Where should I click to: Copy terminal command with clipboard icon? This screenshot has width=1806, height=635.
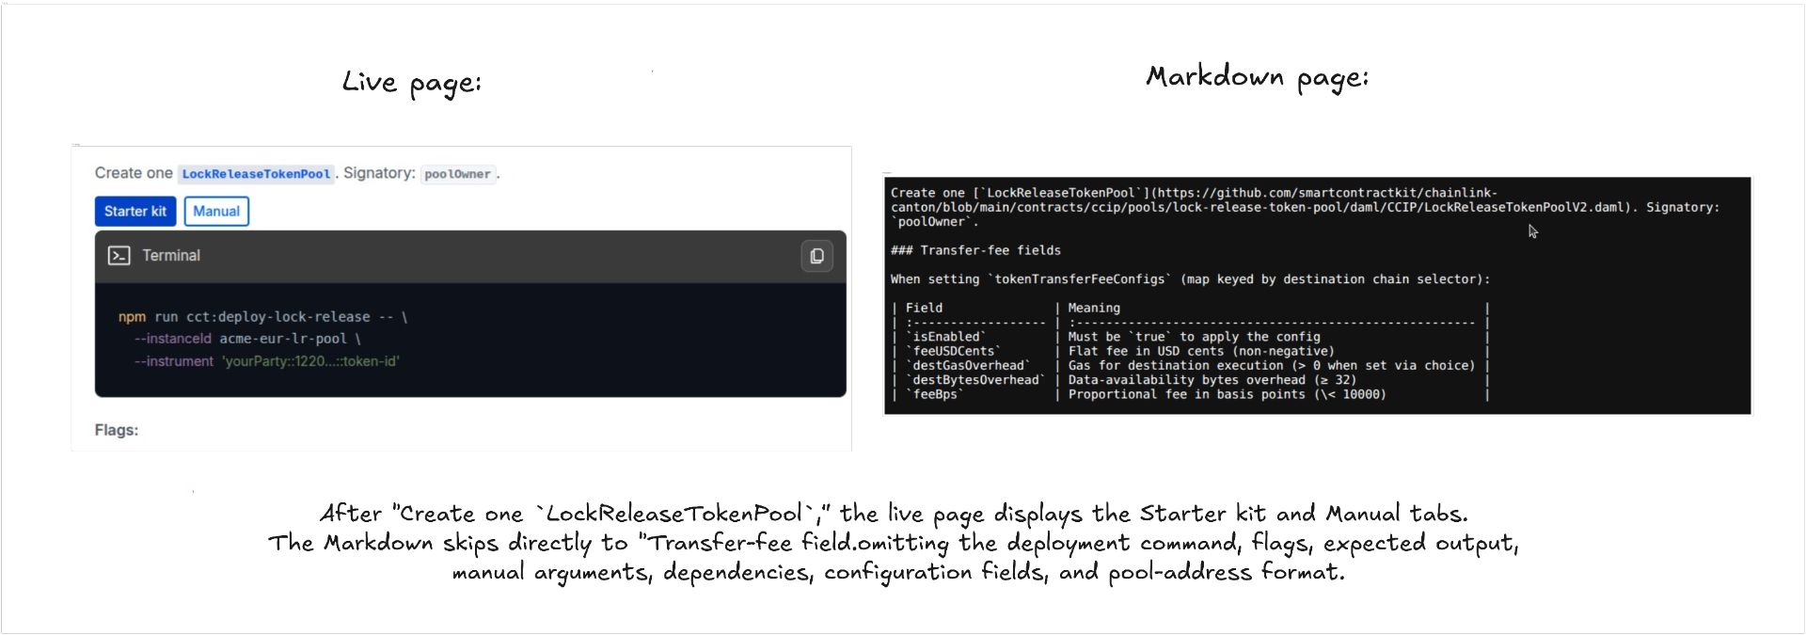[816, 256]
